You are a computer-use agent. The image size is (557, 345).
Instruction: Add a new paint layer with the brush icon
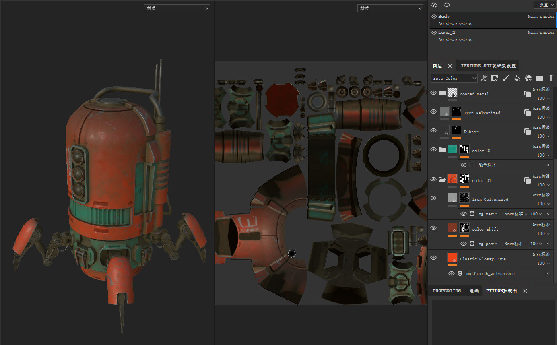tap(506, 78)
